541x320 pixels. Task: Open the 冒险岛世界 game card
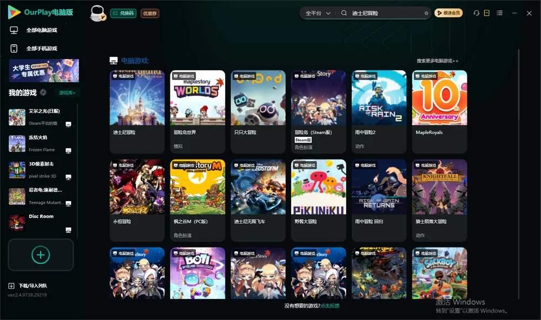tap(197, 112)
